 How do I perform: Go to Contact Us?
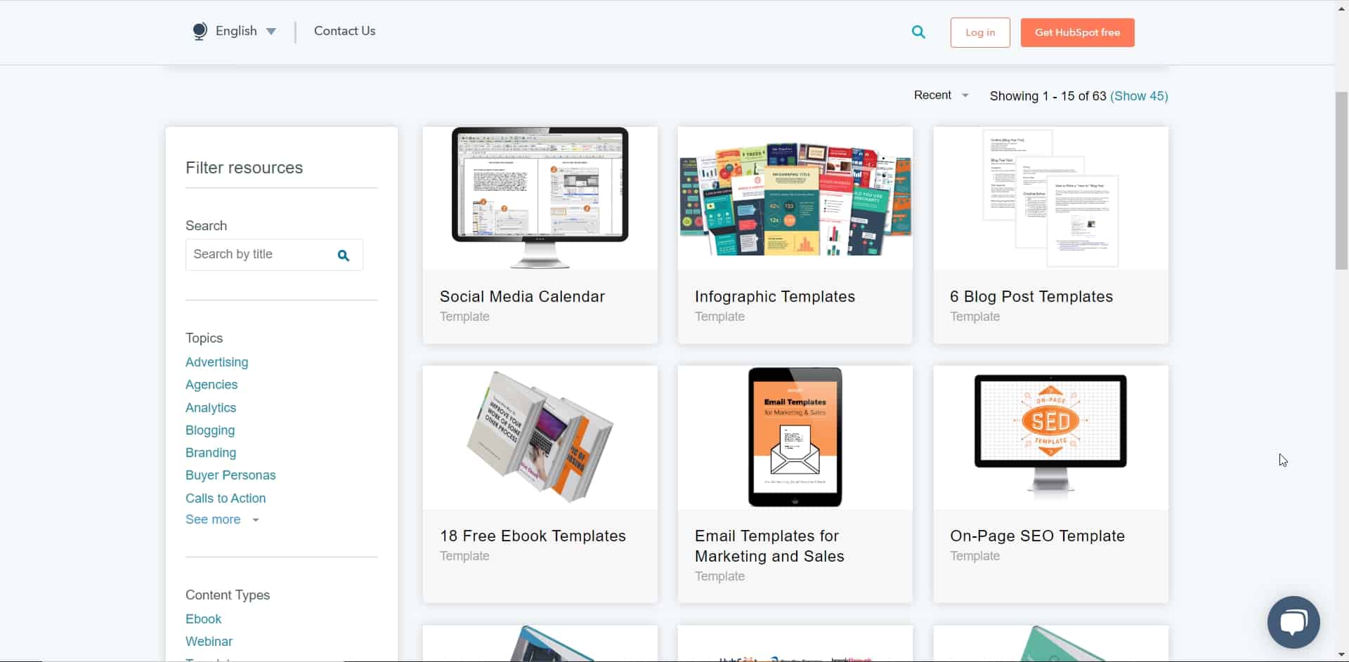[344, 31]
